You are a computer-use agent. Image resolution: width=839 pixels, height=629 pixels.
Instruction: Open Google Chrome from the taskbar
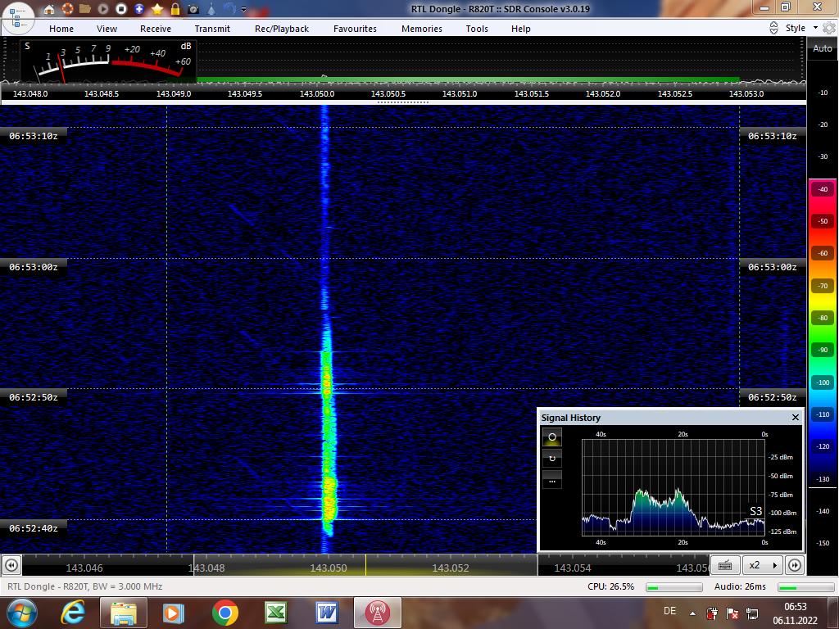[224, 613]
